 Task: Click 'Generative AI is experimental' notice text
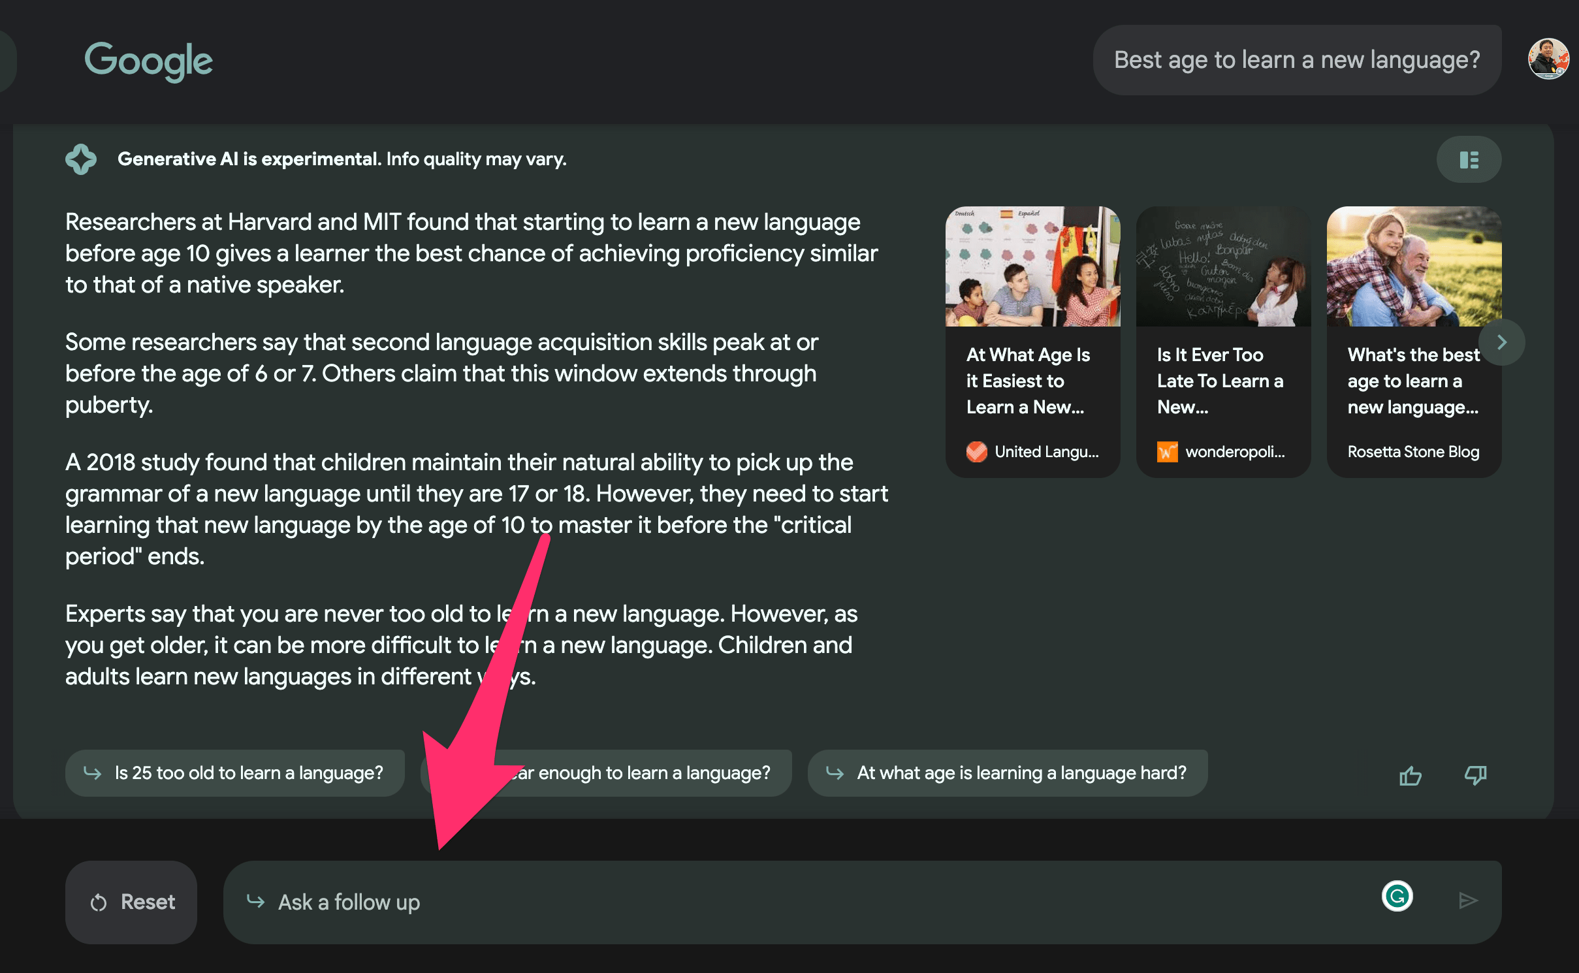342,159
